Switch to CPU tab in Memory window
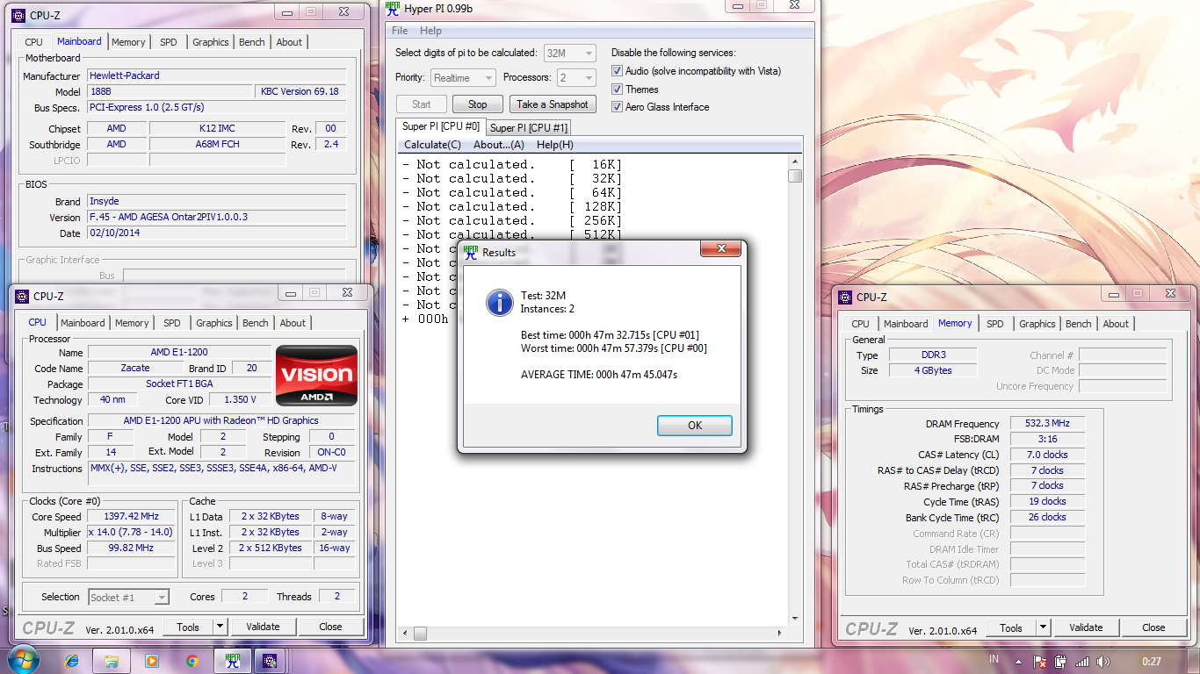Viewport: 1200px width, 674px height. point(860,324)
